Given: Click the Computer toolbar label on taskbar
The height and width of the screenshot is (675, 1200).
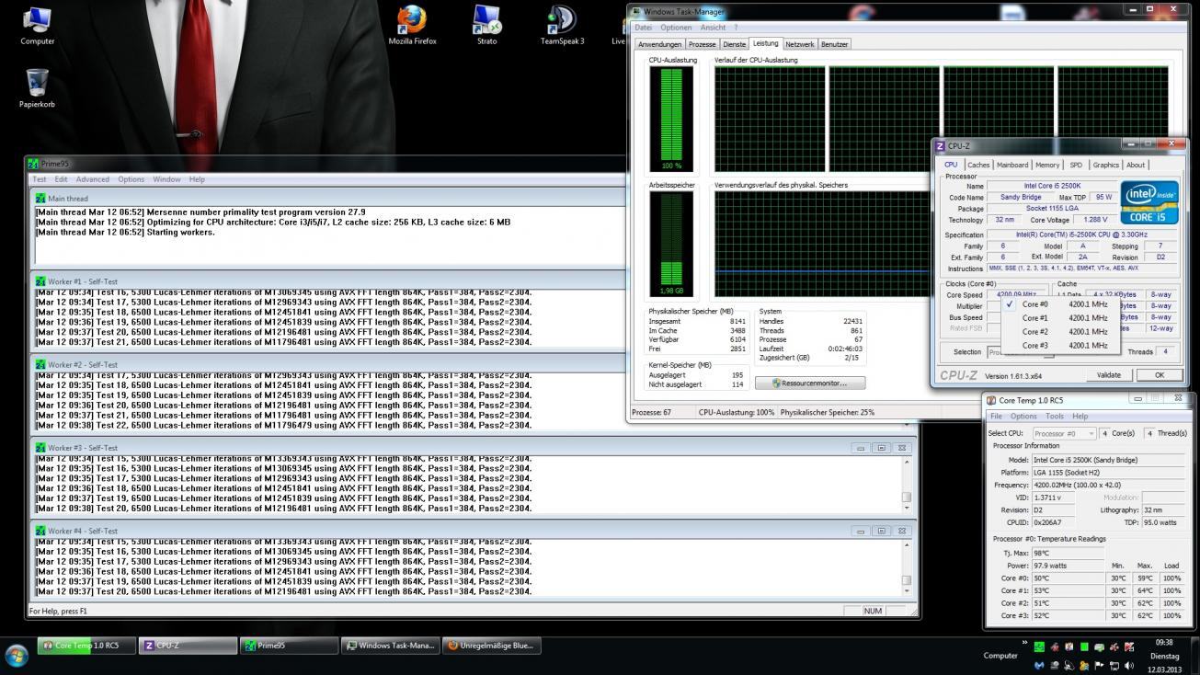Looking at the screenshot, I should [x=1000, y=656].
